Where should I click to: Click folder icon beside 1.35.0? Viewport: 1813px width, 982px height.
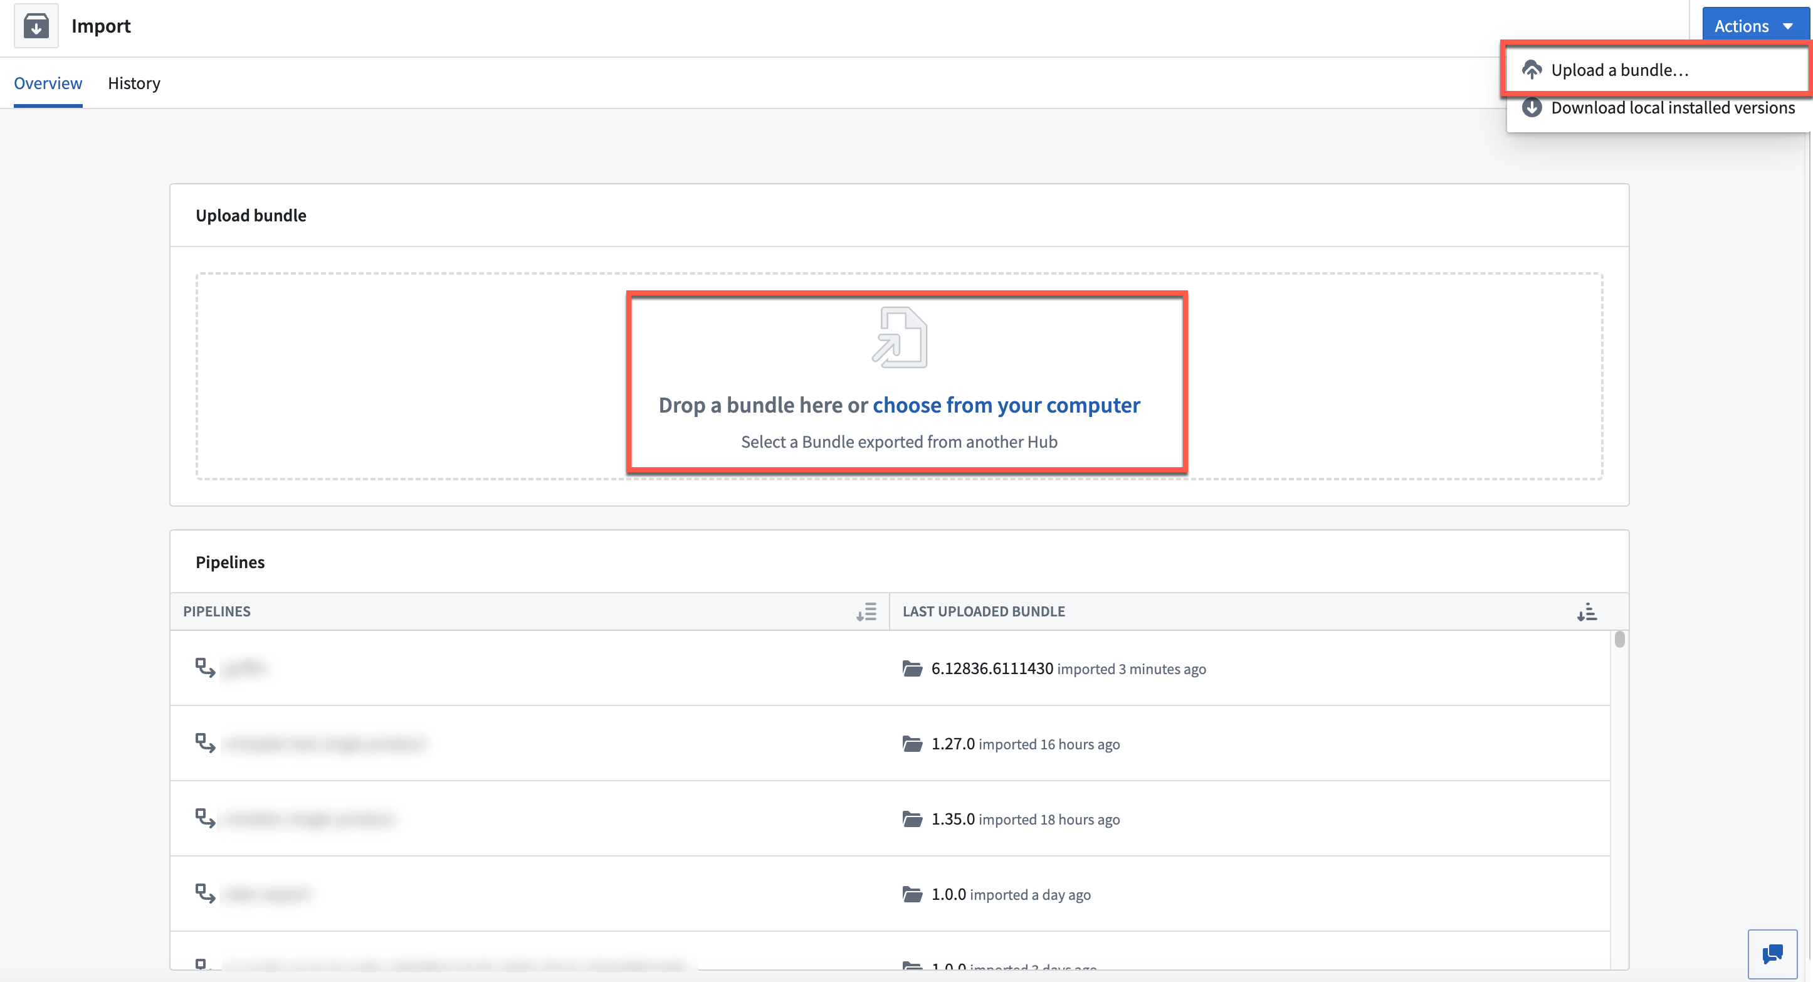[x=912, y=820]
